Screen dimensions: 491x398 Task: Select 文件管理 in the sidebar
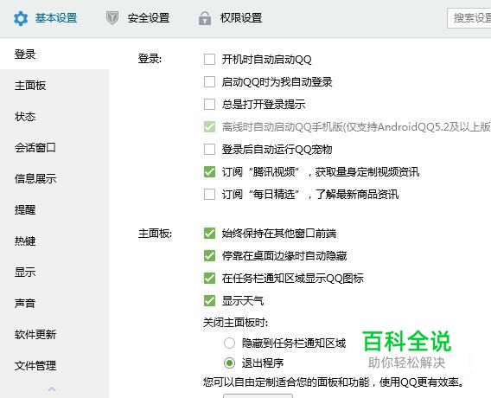(35, 365)
